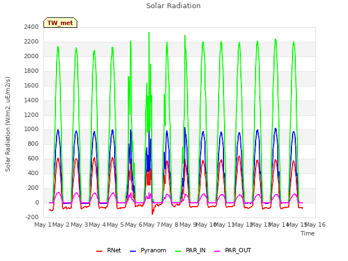Click the 2000 y-axis tick label
Image resolution: width=348 pixels, height=261 pixels.
pos(32,57)
